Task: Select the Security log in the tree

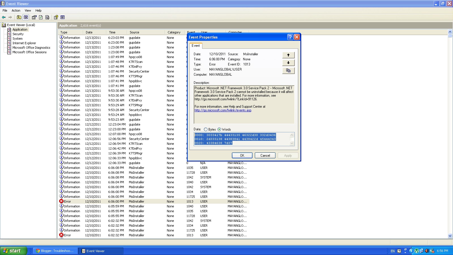Action: tap(18, 34)
